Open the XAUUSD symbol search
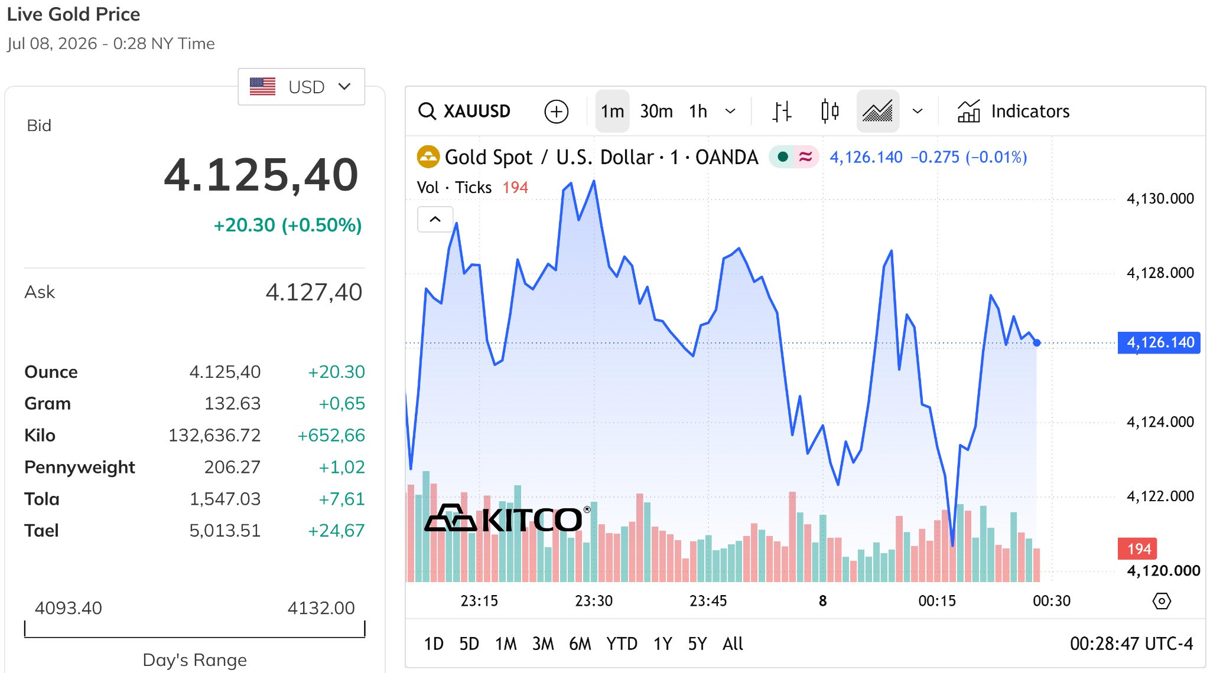 [464, 111]
